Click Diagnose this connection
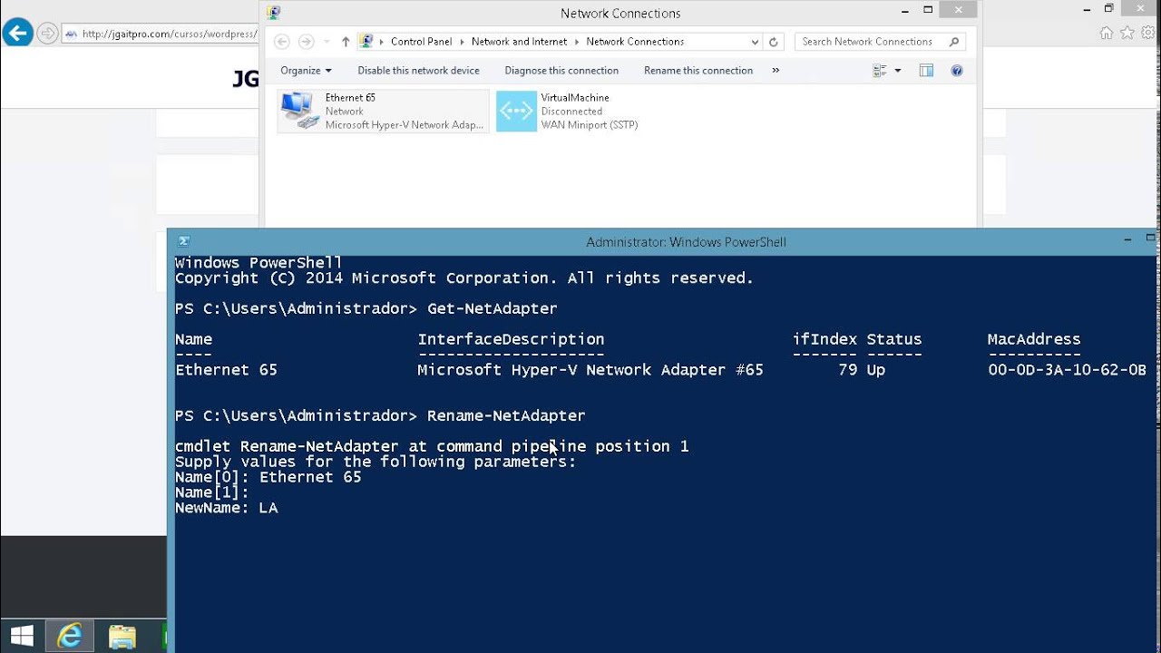This screenshot has width=1161, height=653. tap(561, 71)
